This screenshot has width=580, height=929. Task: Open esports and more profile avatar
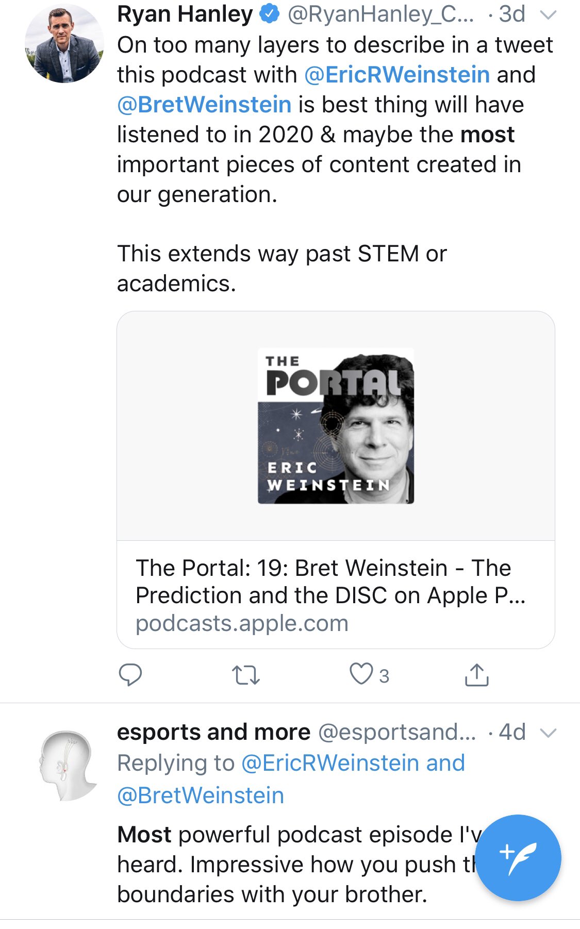tap(67, 766)
